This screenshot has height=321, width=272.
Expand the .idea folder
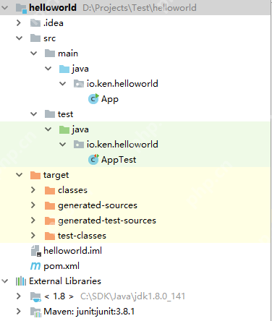click(x=19, y=23)
